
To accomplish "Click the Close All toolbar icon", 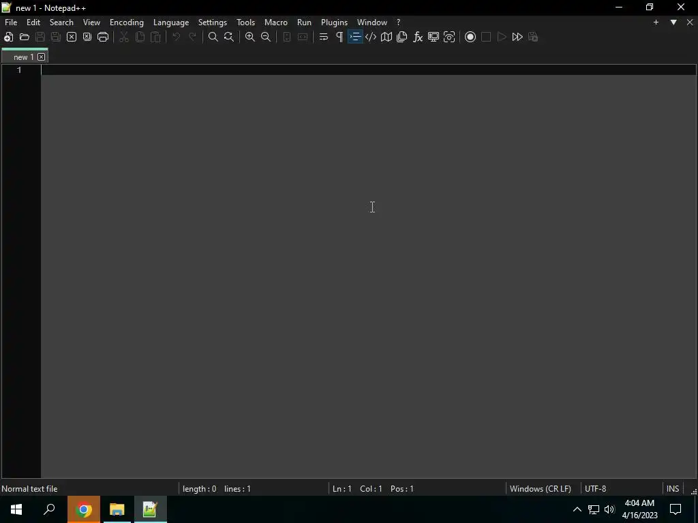I will (87, 37).
